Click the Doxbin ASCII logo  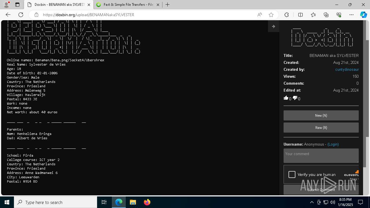click(x=322, y=37)
